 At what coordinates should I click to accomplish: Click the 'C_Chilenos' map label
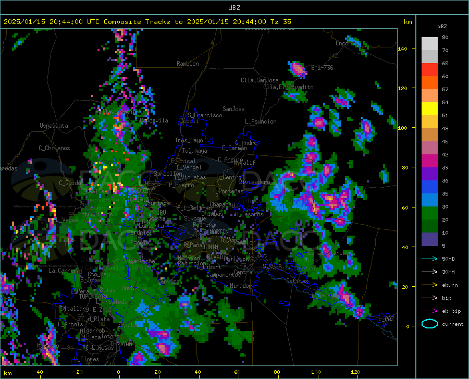point(54,148)
